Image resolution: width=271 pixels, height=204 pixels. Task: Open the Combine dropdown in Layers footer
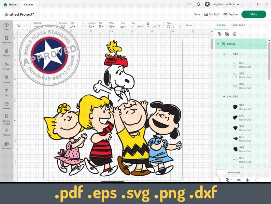tap(229, 180)
